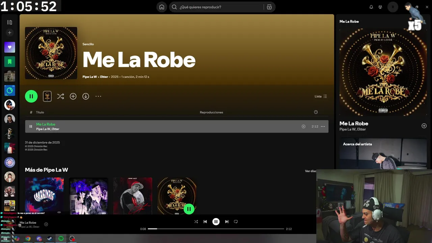The width and height of the screenshot is (432, 243).
Task: Open the 'Imaginas' album card
Action: 44,196
